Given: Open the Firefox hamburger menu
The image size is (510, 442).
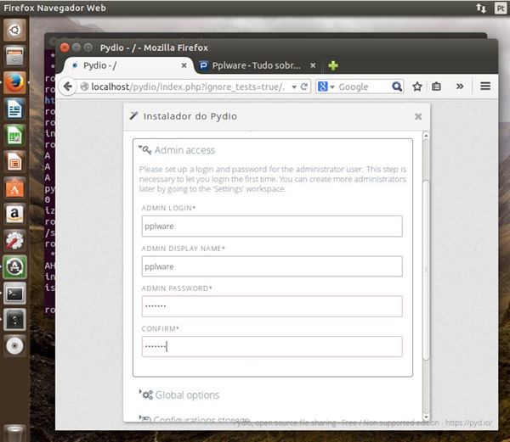Looking at the screenshot, I should [485, 86].
